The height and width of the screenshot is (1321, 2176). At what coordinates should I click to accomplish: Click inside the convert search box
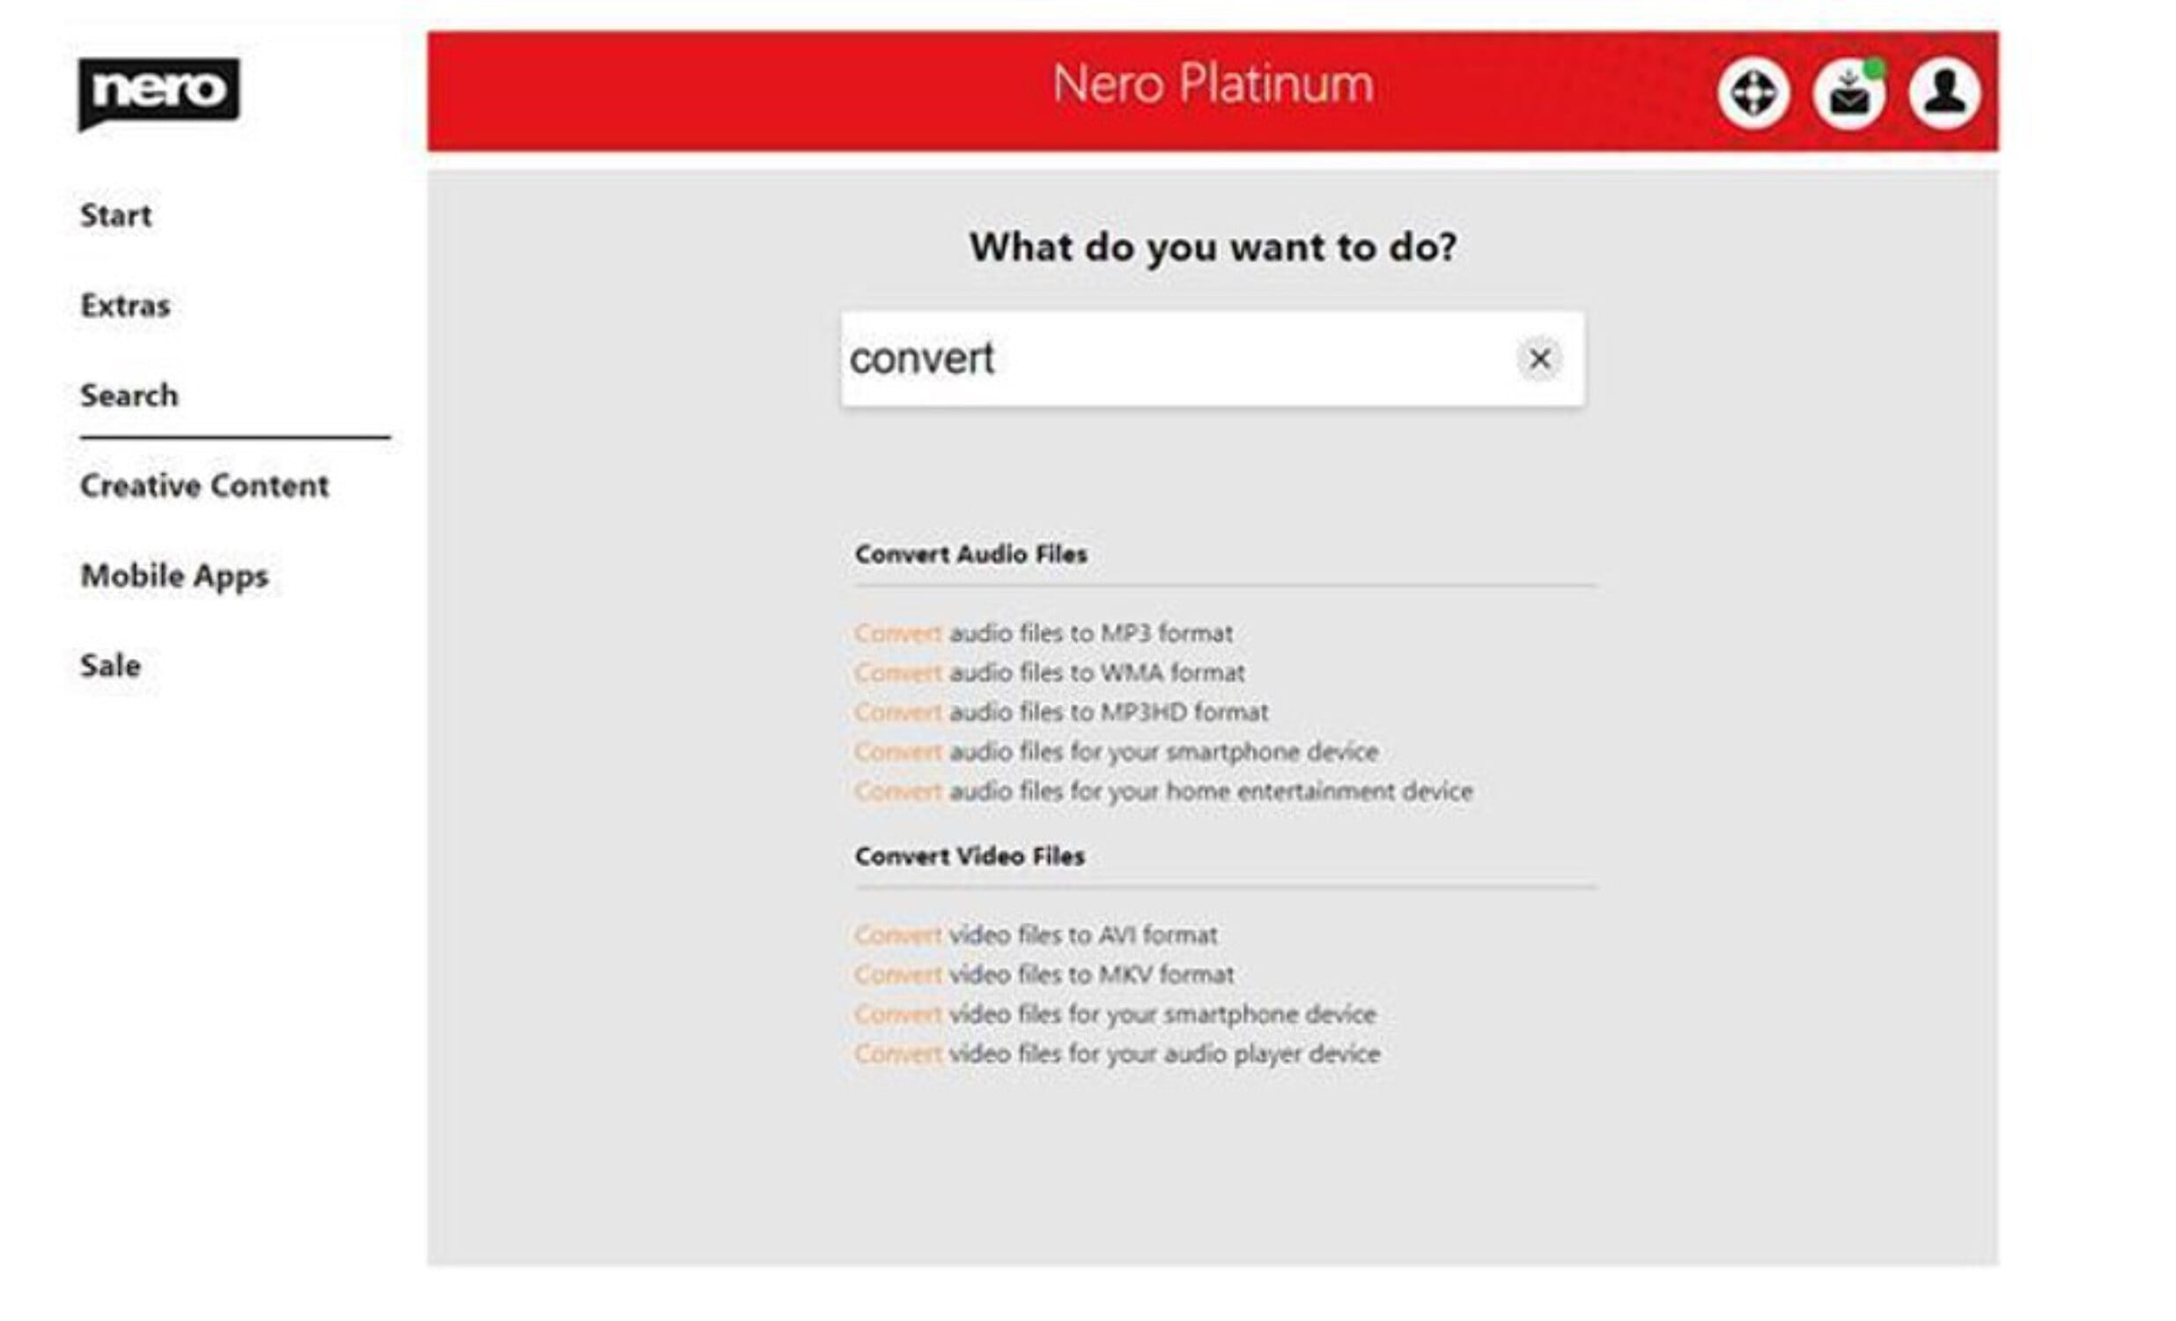(1175, 359)
